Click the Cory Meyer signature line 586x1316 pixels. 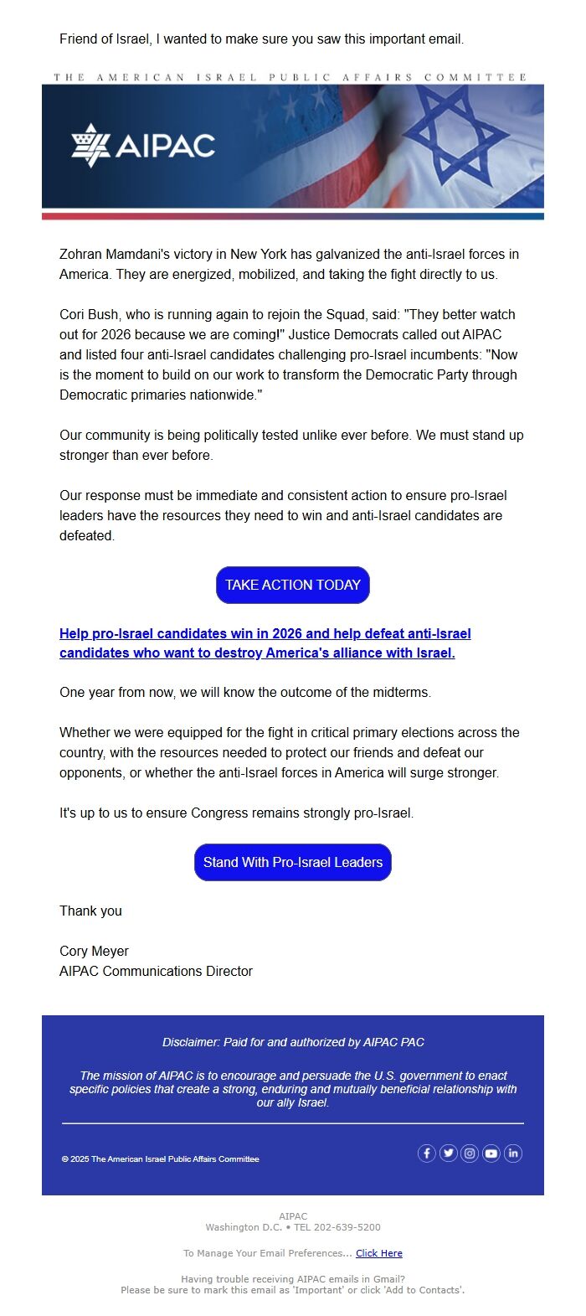pyautogui.click(x=93, y=951)
